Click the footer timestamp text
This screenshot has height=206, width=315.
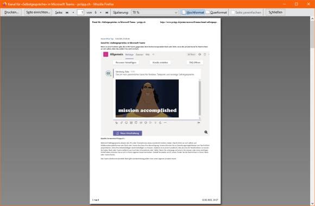tap(210, 200)
